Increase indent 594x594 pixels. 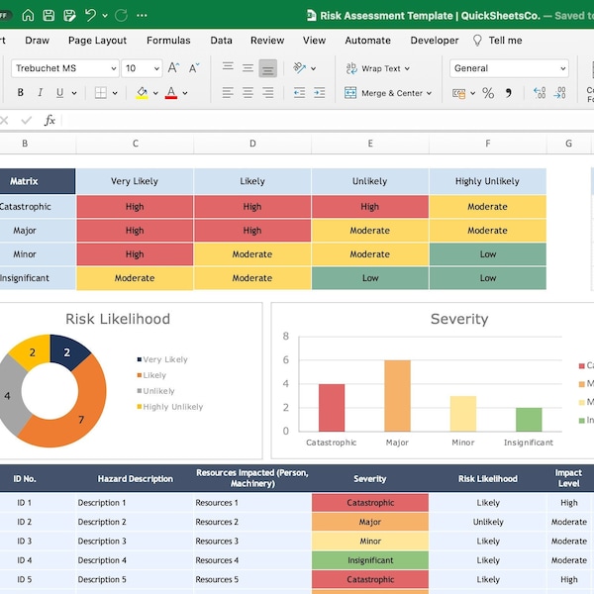coord(320,93)
